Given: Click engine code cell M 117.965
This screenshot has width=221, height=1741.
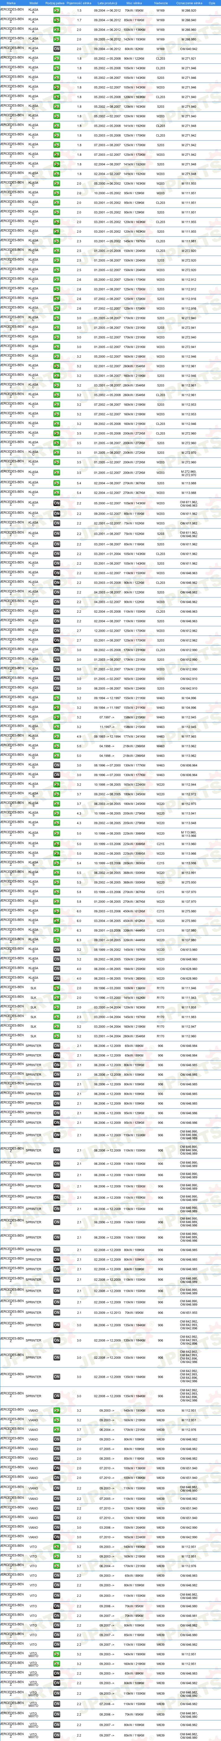Looking at the screenshot, I should click(189, 737).
